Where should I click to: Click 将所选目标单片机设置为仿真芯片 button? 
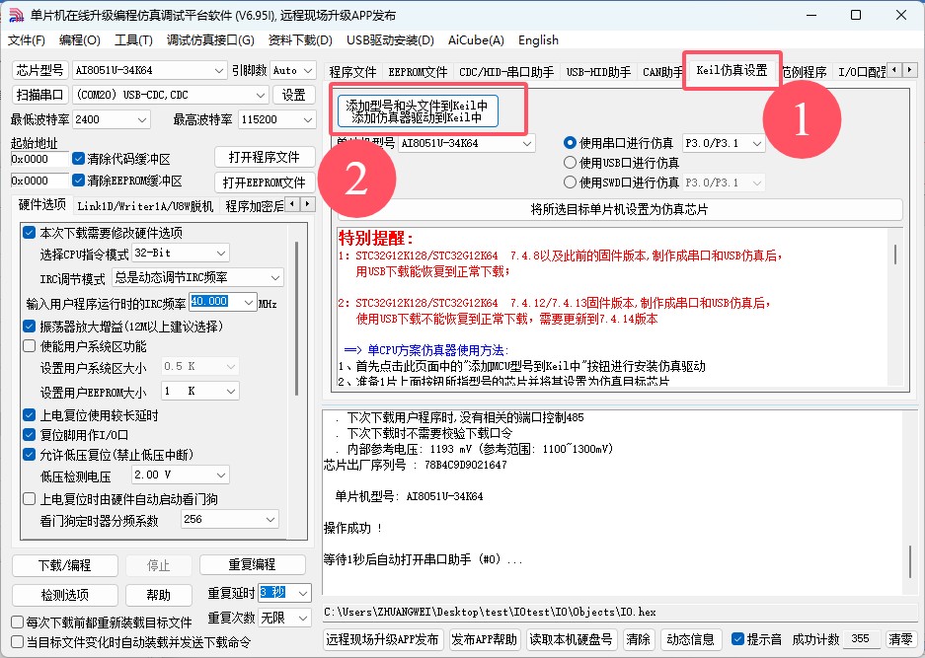tap(619, 210)
